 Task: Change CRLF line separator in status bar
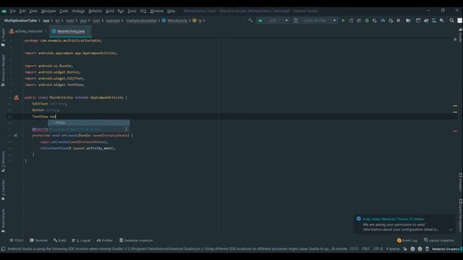tap(365, 248)
